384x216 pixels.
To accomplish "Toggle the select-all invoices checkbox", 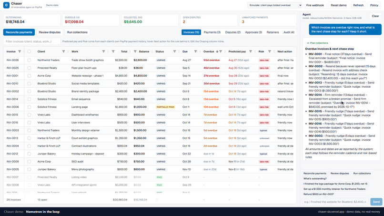I will 29,51.
